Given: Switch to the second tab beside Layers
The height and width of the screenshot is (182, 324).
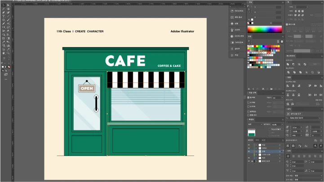Looking at the screenshot, I should pos(257,140).
